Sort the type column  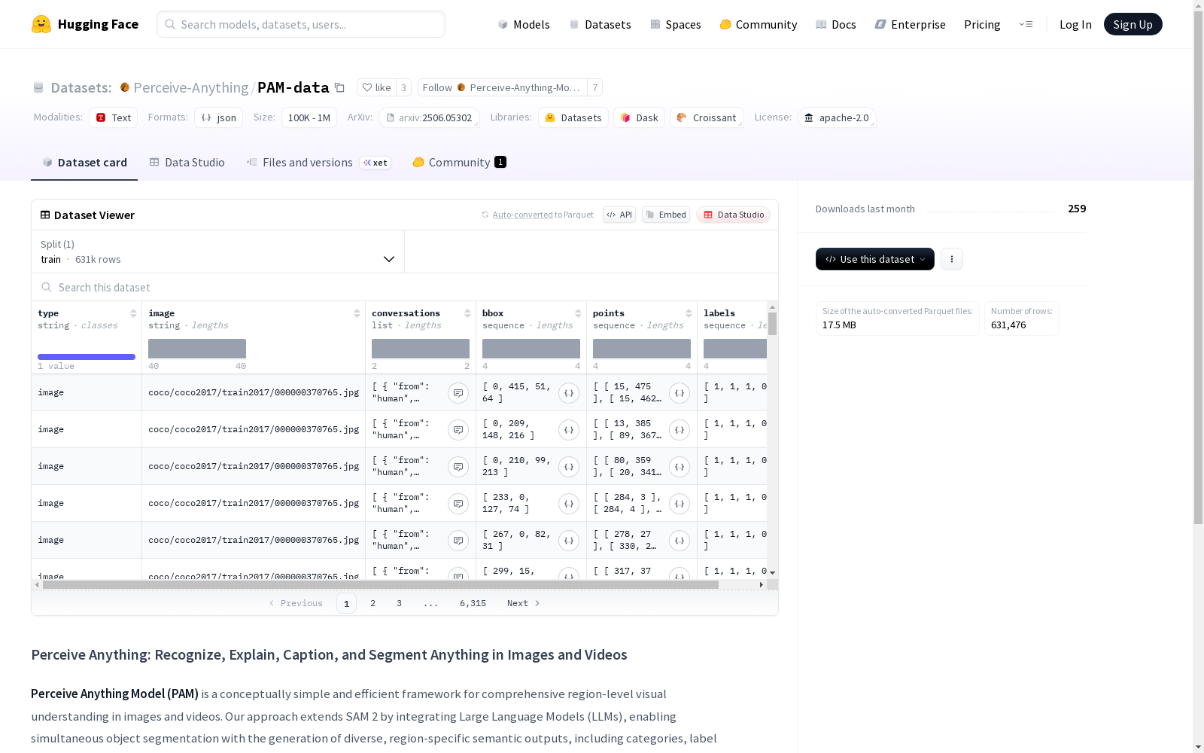(x=133, y=313)
